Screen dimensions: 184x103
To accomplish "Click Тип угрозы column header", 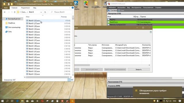I will point(93,45).
